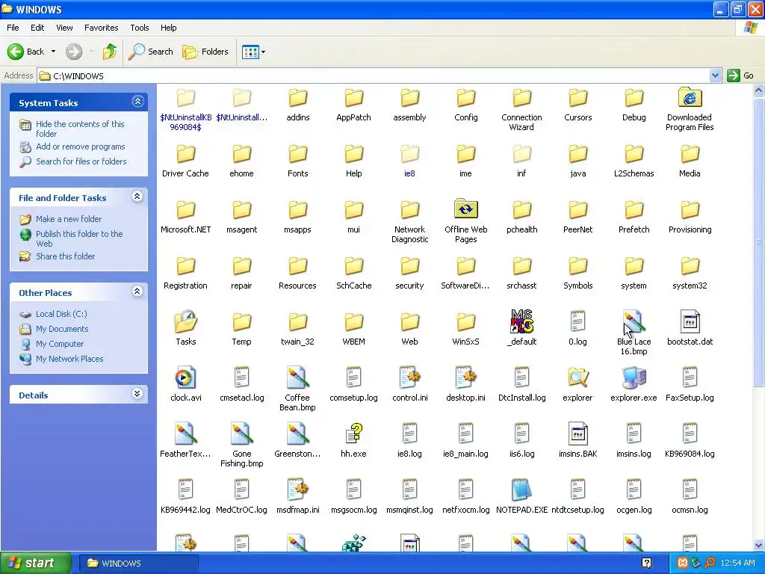Screen dimensions: 765x574
Task: Open the Views dropdown button
Action: [254, 52]
